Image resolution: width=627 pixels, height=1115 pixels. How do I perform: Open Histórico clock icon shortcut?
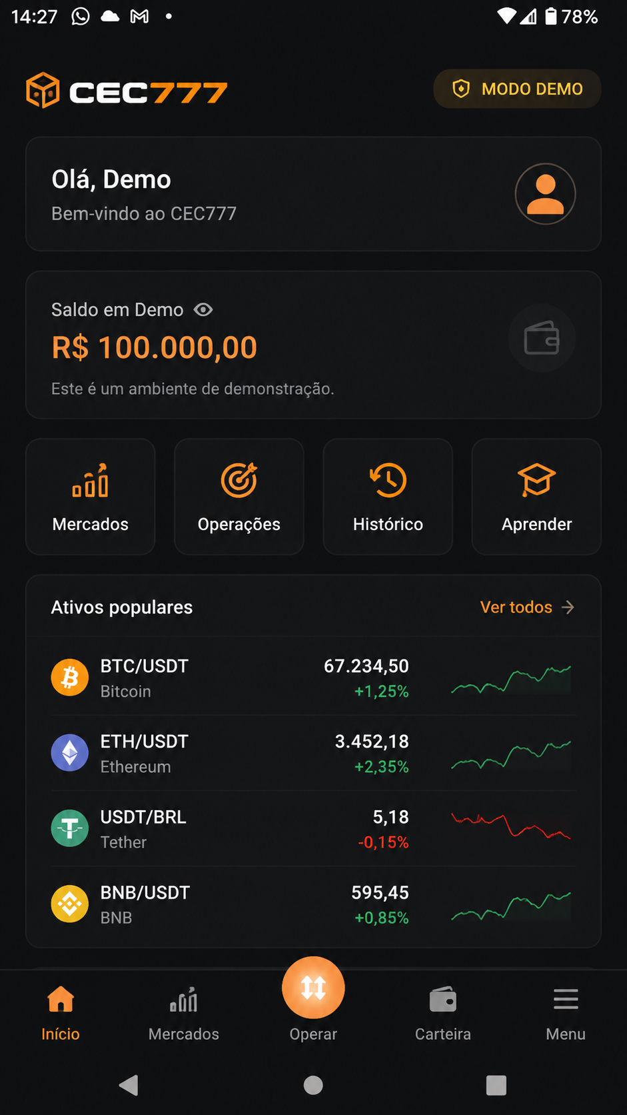point(388,497)
